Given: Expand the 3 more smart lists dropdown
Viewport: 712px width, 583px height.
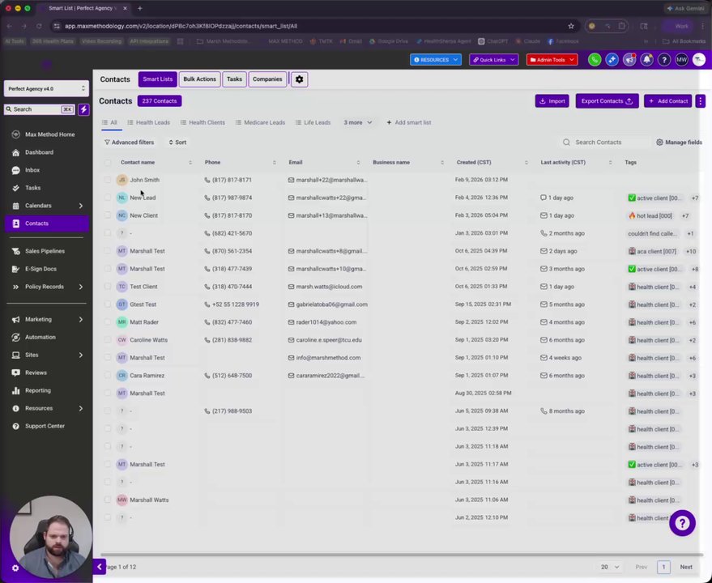Looking at the screenshot, I should [357, 122].
